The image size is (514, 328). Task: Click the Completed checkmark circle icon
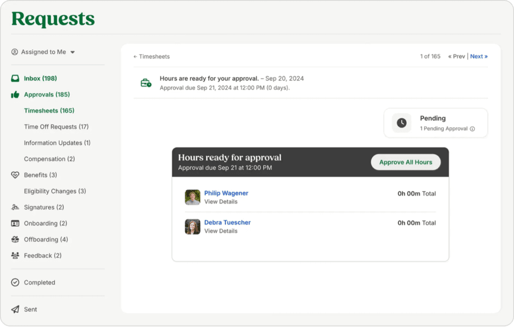(15, 282)
